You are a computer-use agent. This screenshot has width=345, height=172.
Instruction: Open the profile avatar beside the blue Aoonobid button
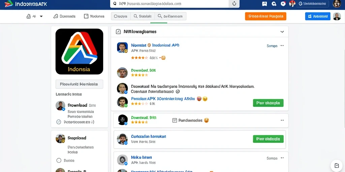click(x=337, y=16)
